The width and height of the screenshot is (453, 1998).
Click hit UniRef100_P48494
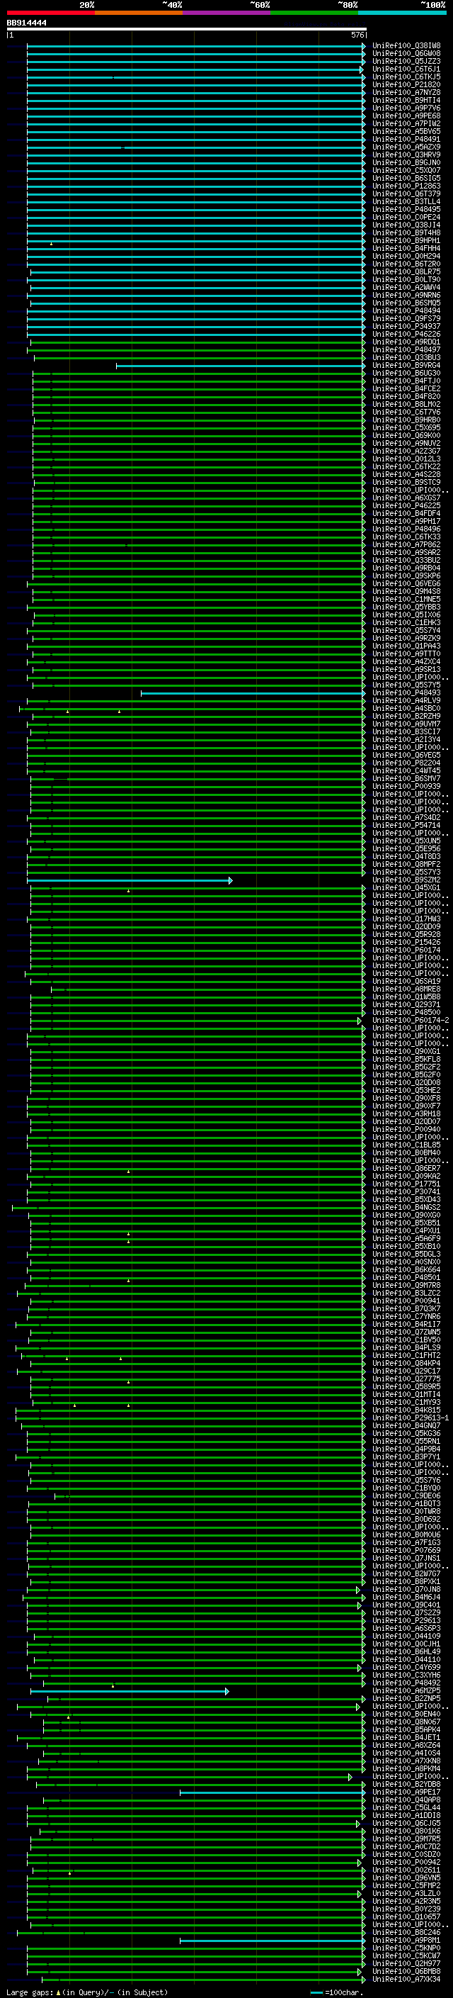click(x=406, y=311)
